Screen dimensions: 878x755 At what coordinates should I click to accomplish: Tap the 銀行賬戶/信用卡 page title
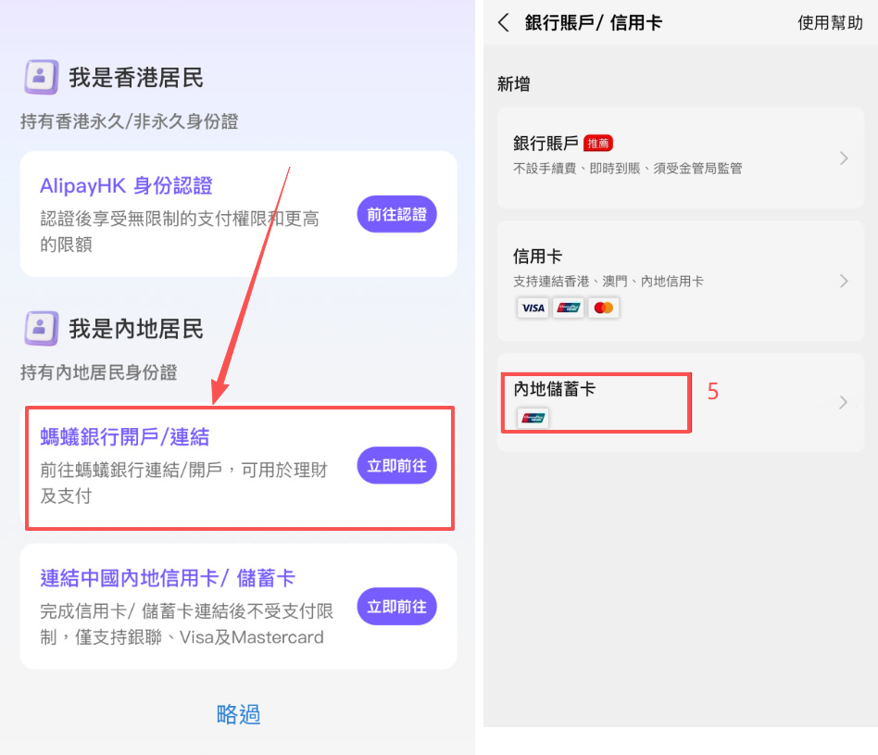[593, 23]
